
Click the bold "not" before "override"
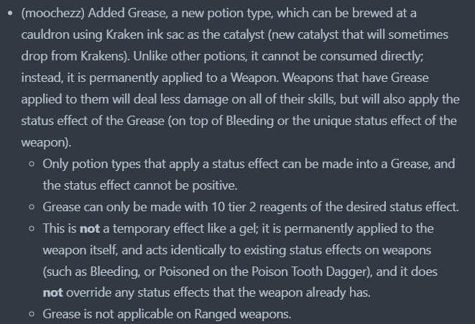(x=52, y=293)
